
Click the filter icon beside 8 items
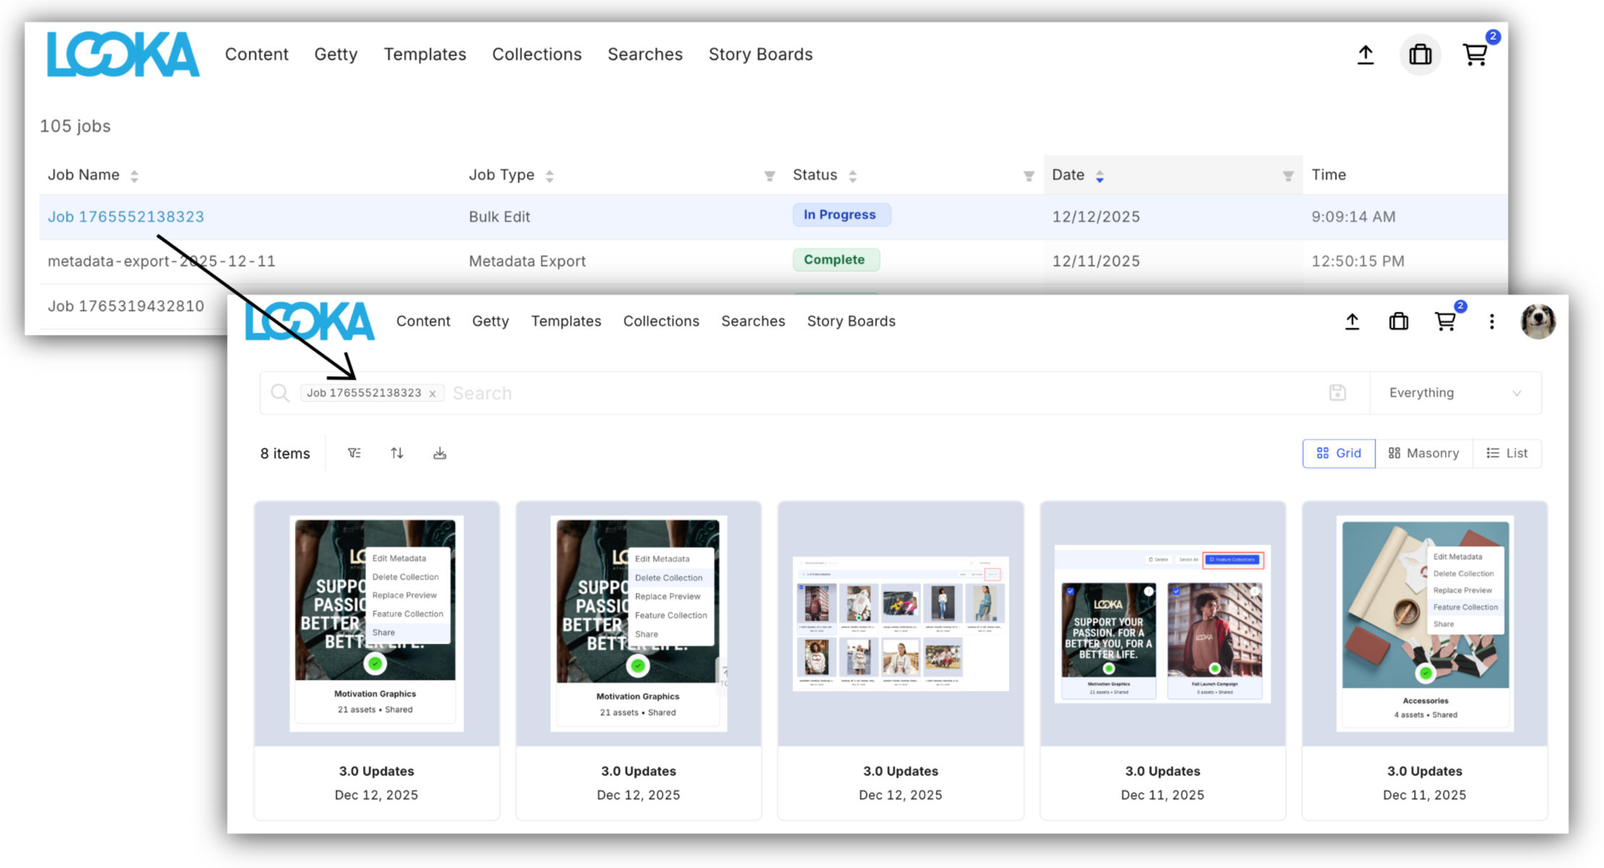click(x=354, y=454)
